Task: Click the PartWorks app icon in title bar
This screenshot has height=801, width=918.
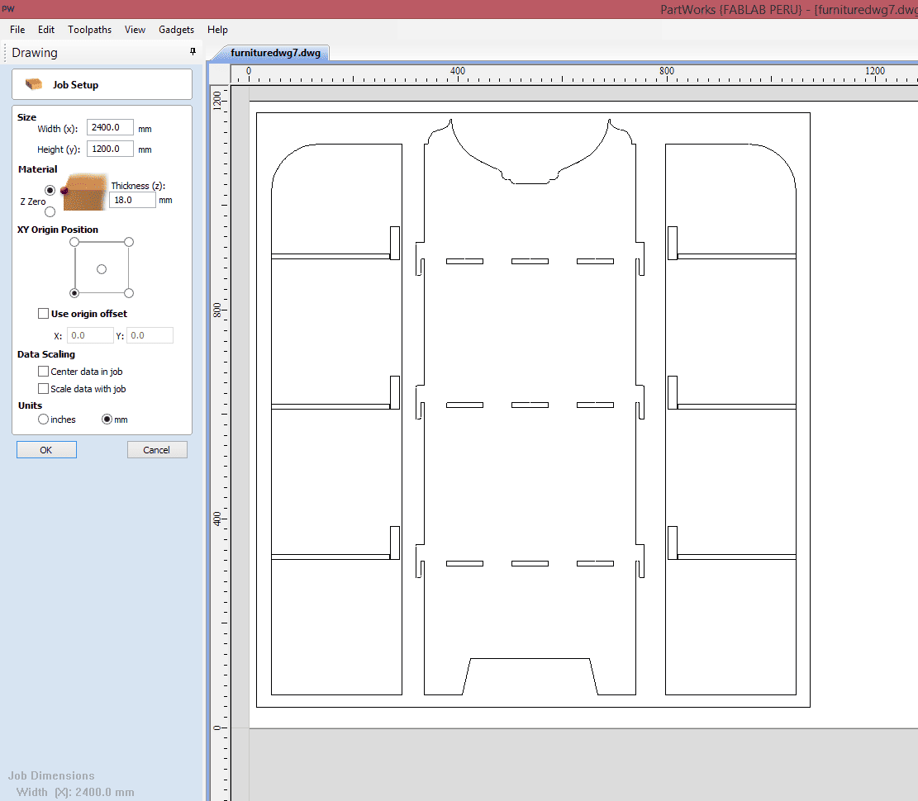Action: coord(7,8)
